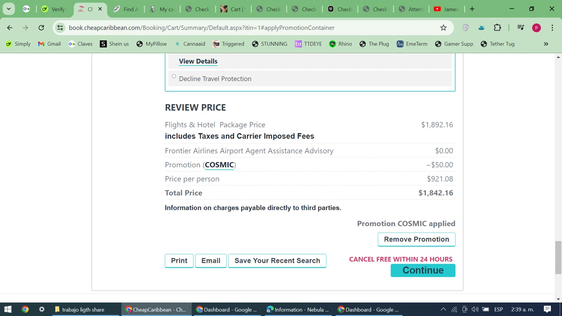Screen dimensions: 562x316
Task: Click scrollbar down arrow
Action: pyautogui.click(x=558, y=299)
